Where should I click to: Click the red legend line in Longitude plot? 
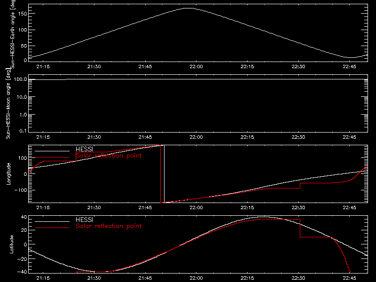pyautogui.click(x=52, y=157)
